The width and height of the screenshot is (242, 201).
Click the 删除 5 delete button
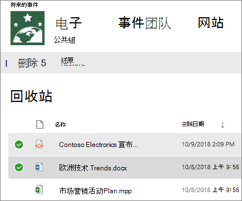[x=32, y=63]
